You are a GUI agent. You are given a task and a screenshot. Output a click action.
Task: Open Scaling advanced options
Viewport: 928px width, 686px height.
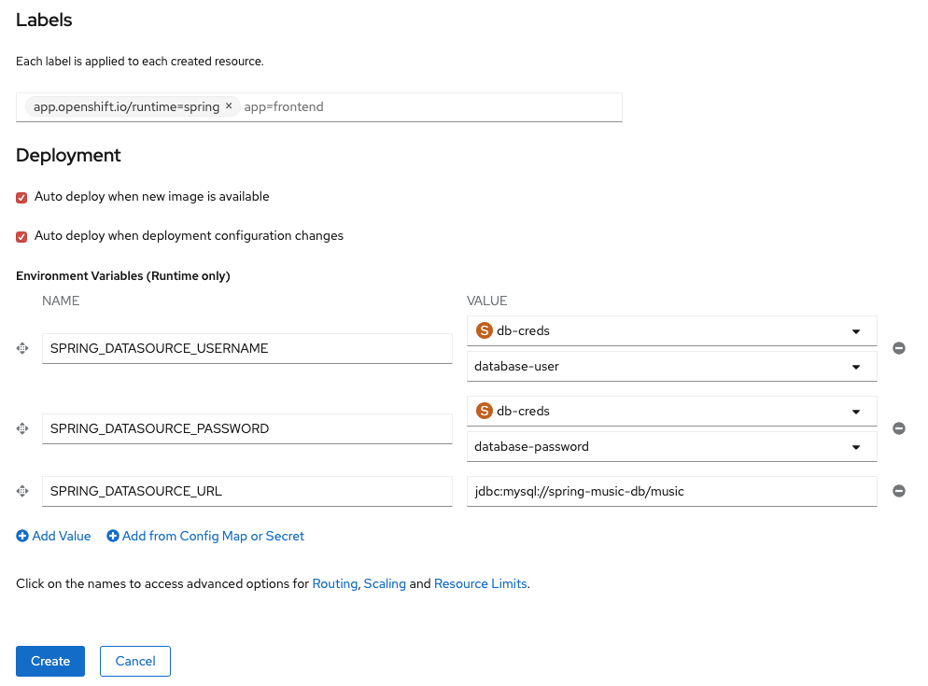tap(385, 583)
